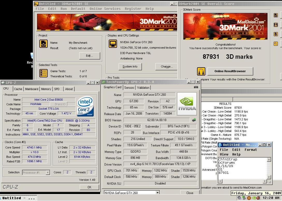
Task: Click the yellow magnifier icon in score window
Action: point(276,44)
